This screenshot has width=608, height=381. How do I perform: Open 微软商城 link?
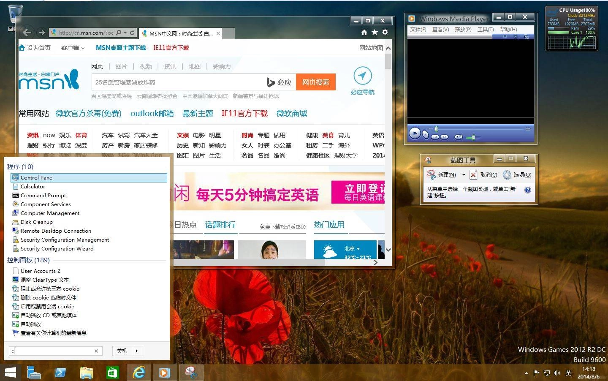coord(292,113)
